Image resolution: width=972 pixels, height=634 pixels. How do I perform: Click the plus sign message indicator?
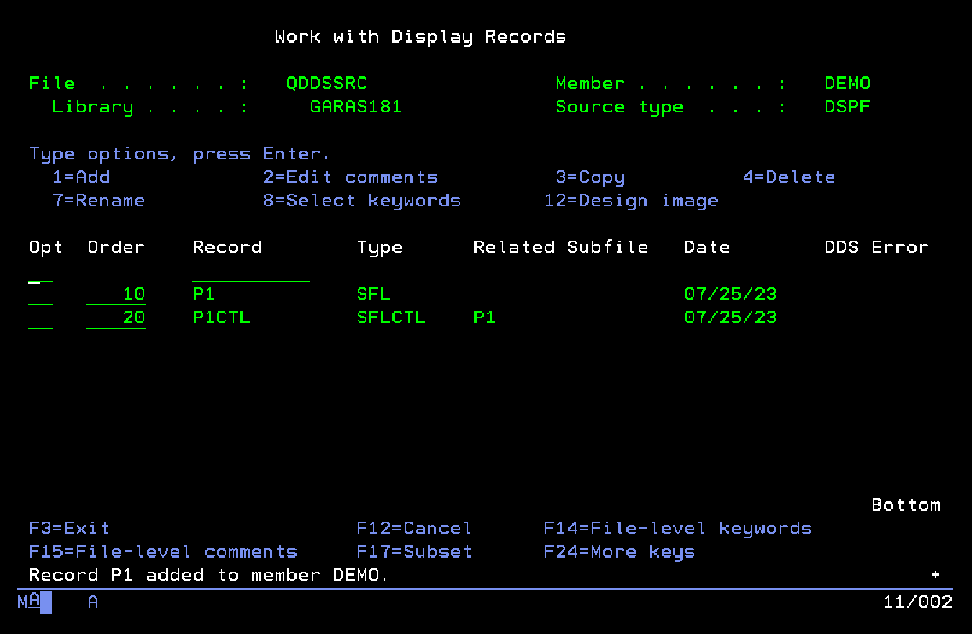[935, 575]
